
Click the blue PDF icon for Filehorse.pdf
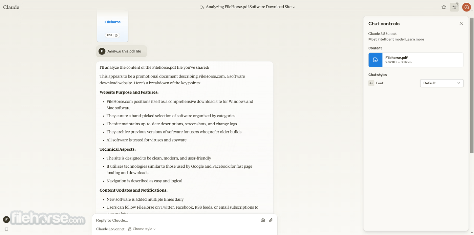click(x=375, y=60)
